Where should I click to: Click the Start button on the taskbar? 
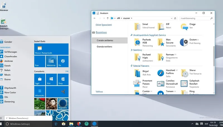coord(2,124)
